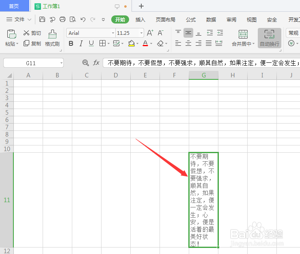Image resolution: width=300 pixels, height=254 pixels.
Task: Open the Arial font name dropdown
Action: click(113, 33)
